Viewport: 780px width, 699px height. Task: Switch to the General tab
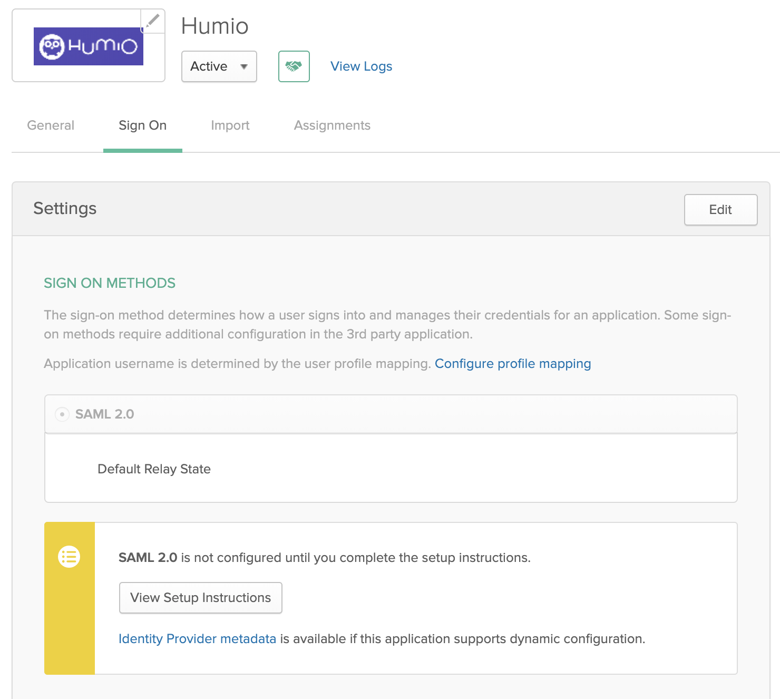(x=51, y=125)
